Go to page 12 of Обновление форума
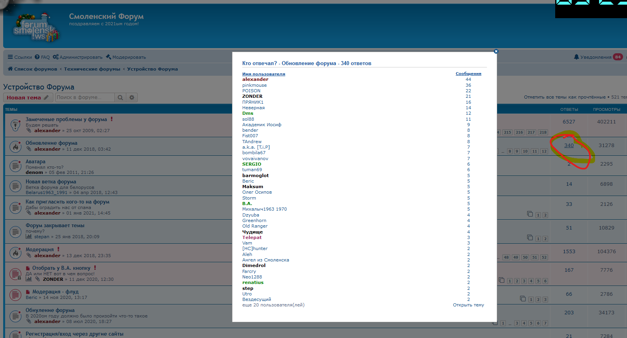 [544, 151]
